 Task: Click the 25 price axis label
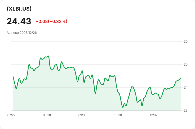[x=185, y=64]
